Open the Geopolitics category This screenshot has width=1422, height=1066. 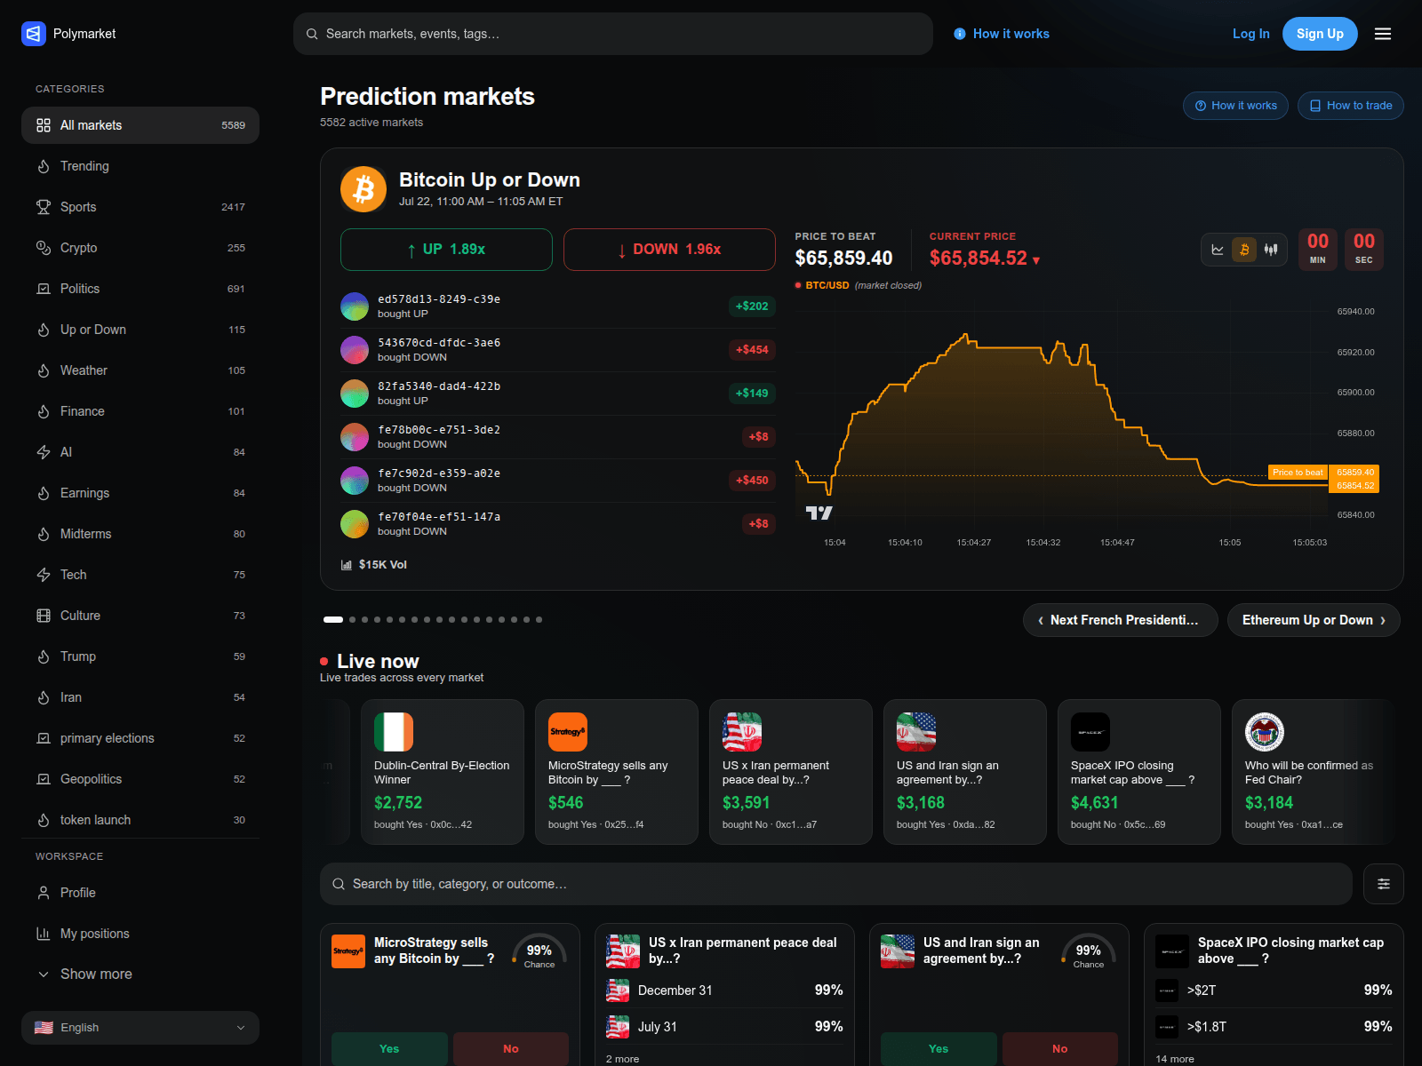[140, 779]
